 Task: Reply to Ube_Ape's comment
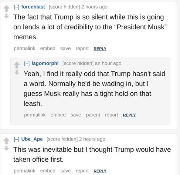coord(100,171)
